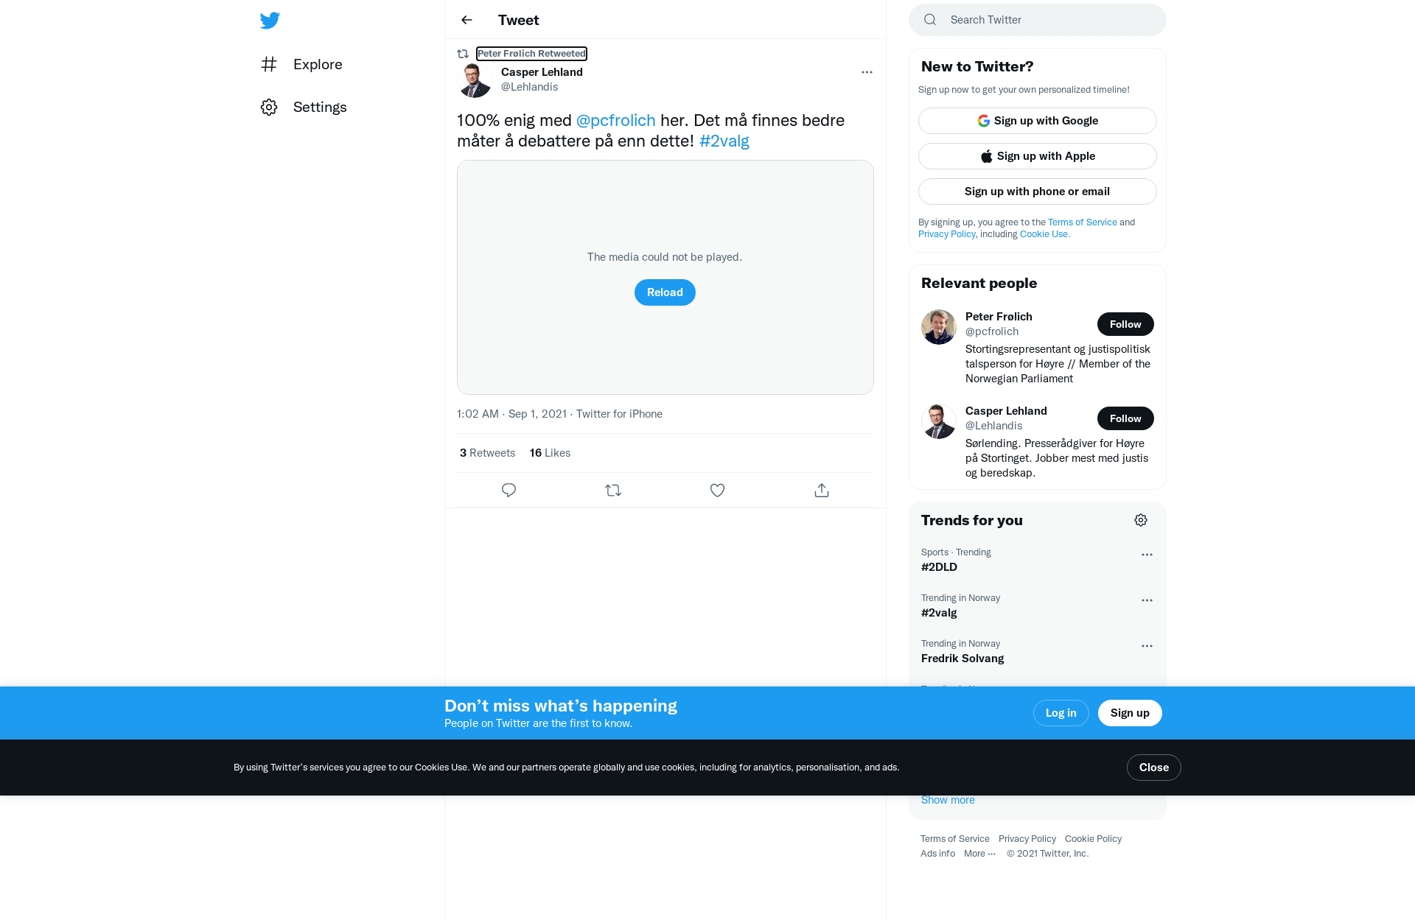The width and height of the screenshot is (1415, 920).
Task: Like the tweet with heart icon
Action: pyautogui.click(x=717, y=490)
